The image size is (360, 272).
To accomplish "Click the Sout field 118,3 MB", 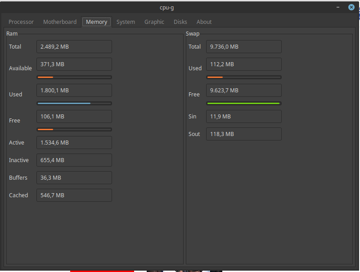I will pyautogui.click(x=244, y=134).
